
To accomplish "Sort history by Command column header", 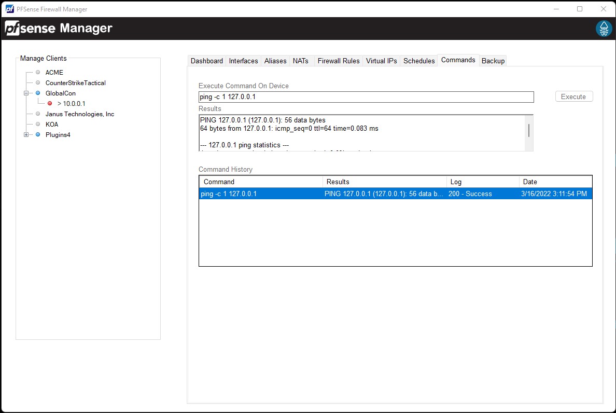I will click(x=261, y=182).
